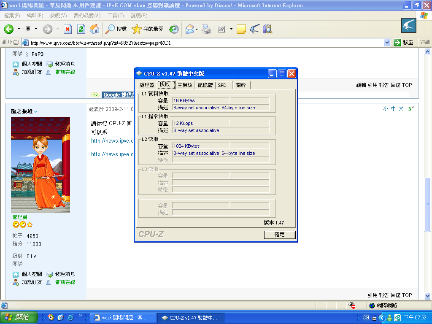Screen dimensions: 432x324
Task: Refresh the page with green arrows icon
Action: tap(81, 29)
